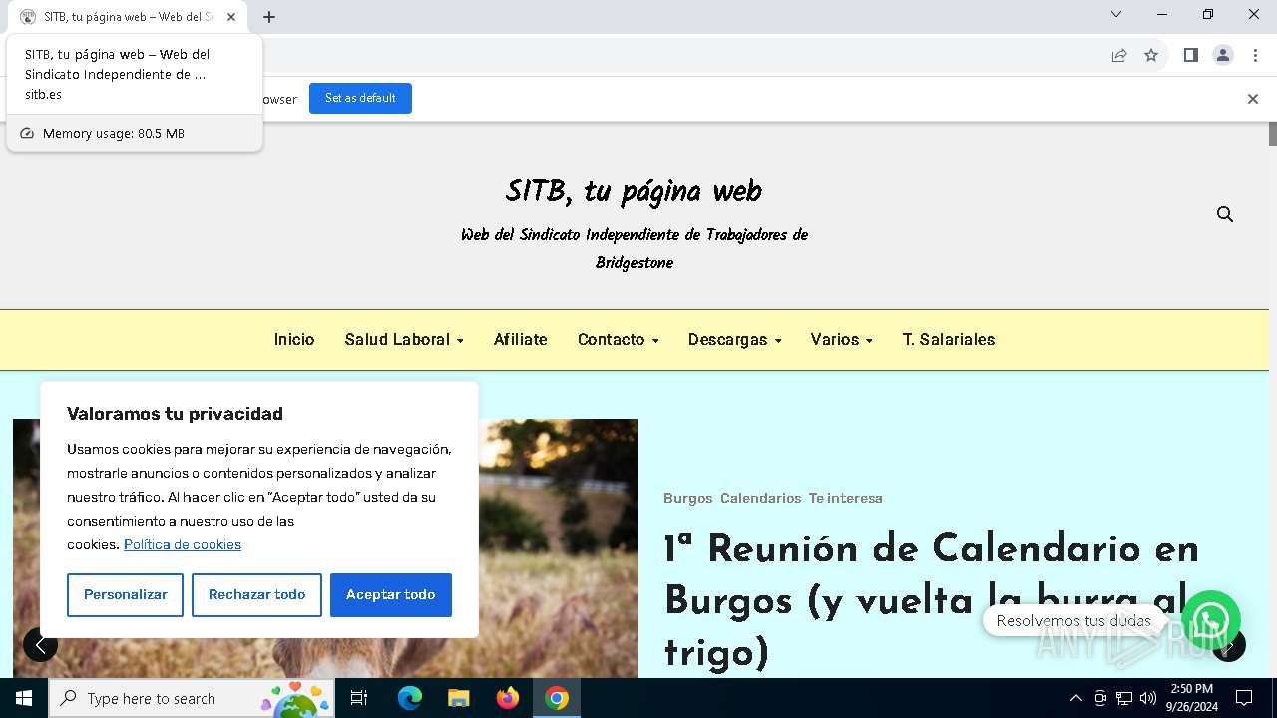Go to the previous slider article

click(40, 645)
